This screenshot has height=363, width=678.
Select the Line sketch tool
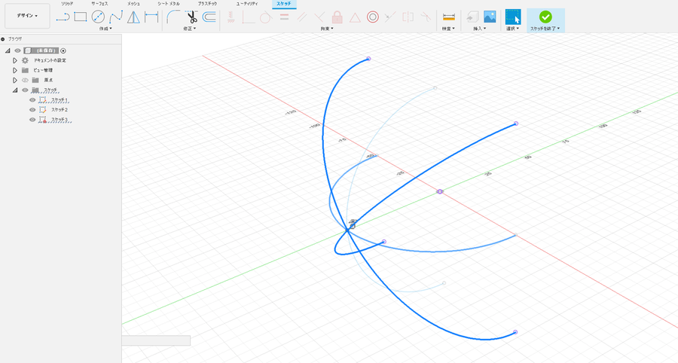coord(63,17)
